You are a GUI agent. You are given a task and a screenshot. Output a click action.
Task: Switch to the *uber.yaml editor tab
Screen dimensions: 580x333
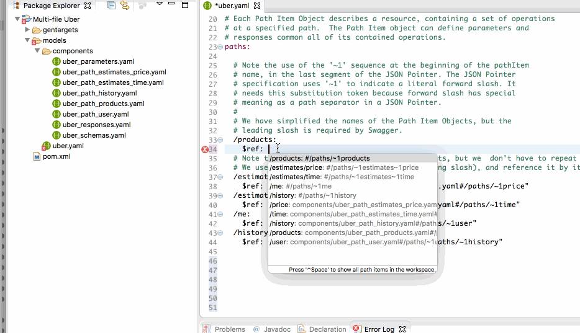pos(232,6)
